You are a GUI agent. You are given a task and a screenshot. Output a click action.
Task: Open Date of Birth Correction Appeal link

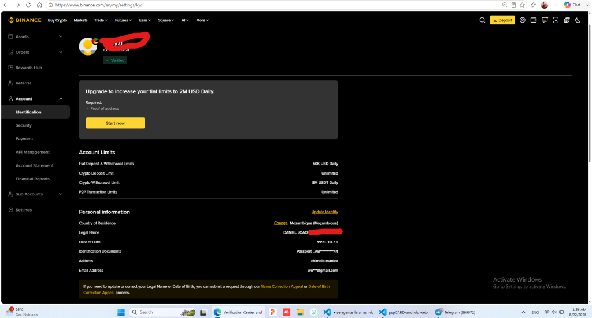tap(206, 290)
